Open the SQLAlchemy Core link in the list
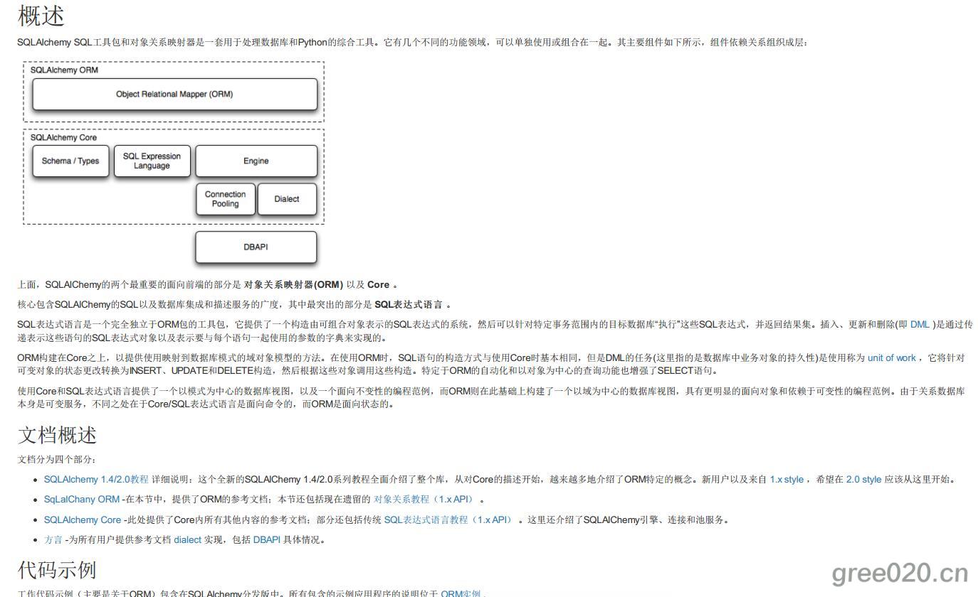This screenshot has width=978, height=597. (83, 520)
